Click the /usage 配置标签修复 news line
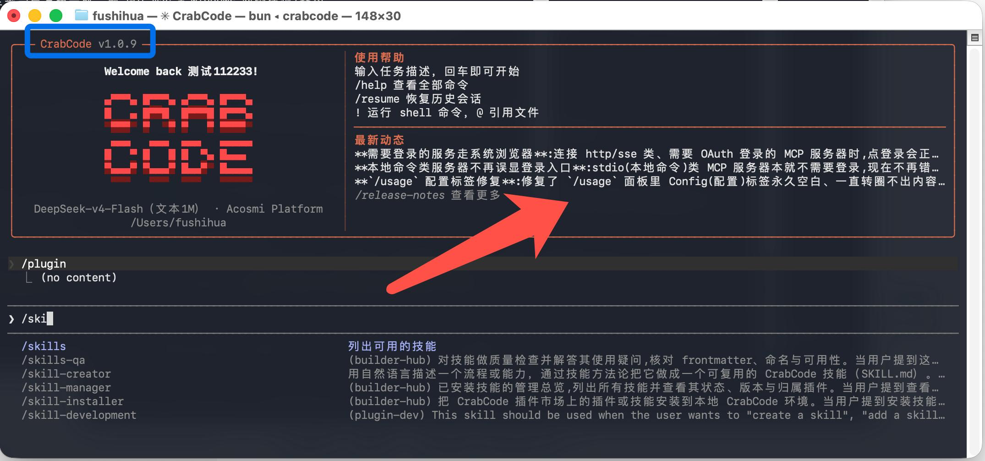 pyautogui.click(x=650, y=181)
